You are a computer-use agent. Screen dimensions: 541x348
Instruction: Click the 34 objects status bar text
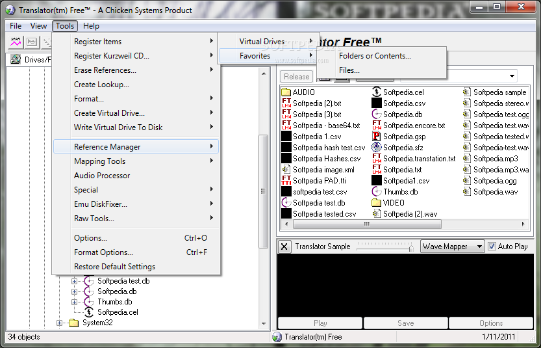[x=24, y=337]
